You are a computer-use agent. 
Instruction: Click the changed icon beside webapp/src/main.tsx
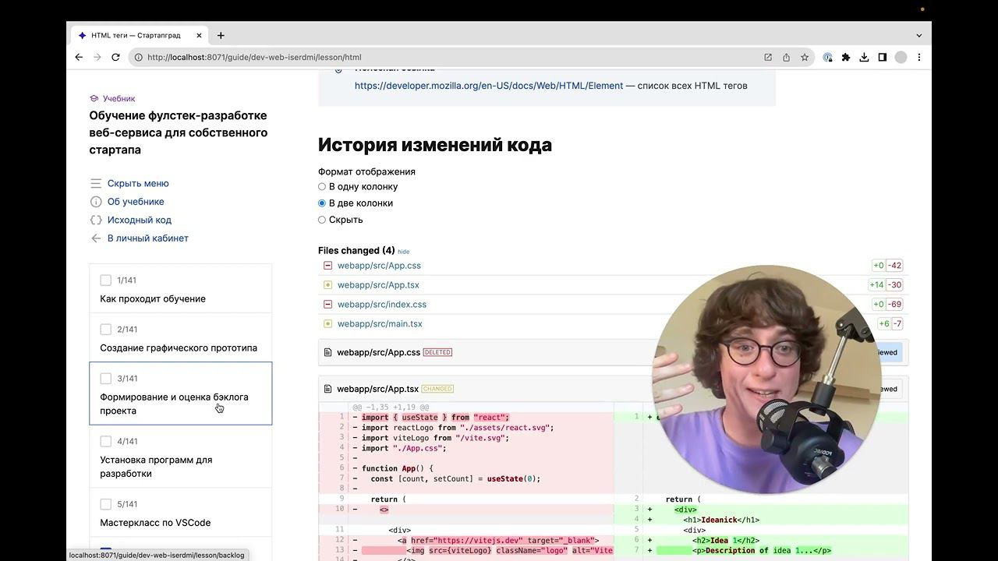(327, 324)
